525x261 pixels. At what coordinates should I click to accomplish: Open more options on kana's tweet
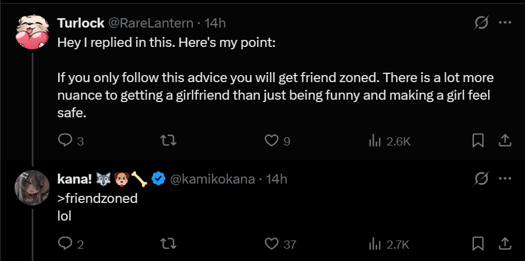point(504,178)
